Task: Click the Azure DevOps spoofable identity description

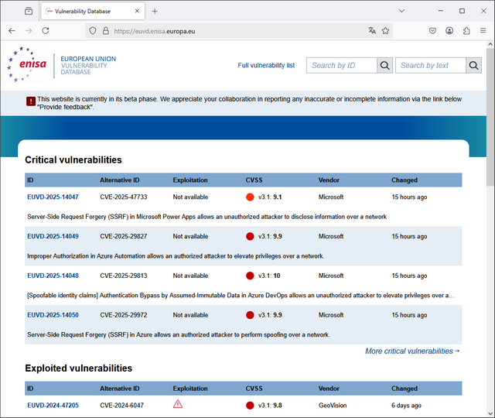Action: [241, 296]
